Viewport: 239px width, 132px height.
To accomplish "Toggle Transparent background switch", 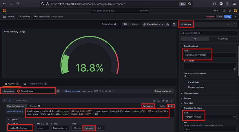I will click(x=186, y=76).
